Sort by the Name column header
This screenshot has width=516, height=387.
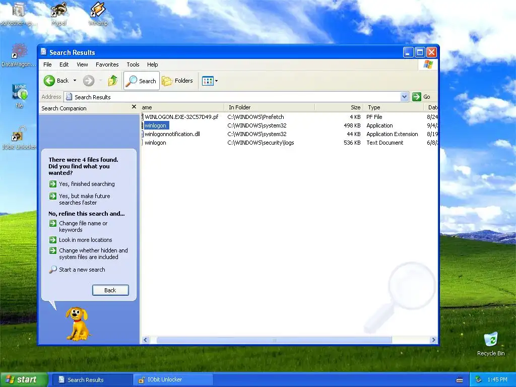tap(182, 107)
